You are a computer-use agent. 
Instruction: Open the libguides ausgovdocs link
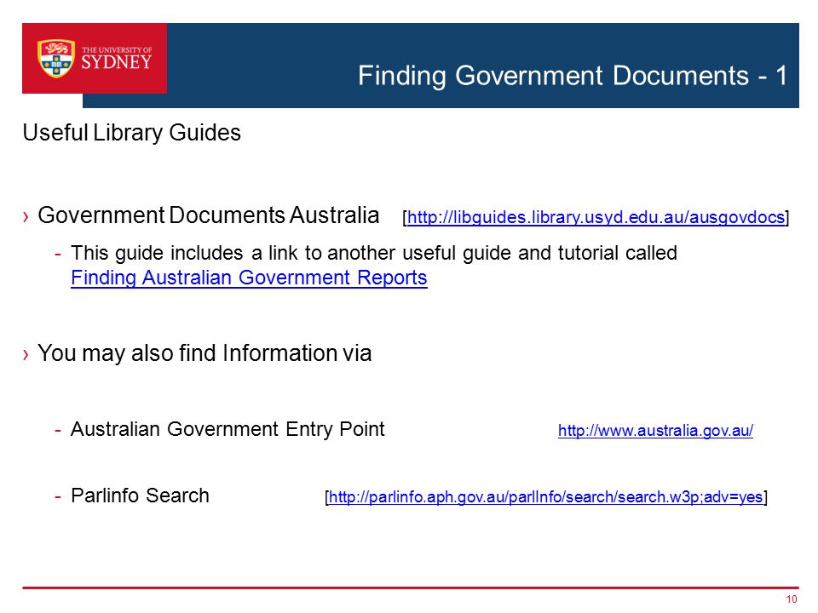click(596, 217)
